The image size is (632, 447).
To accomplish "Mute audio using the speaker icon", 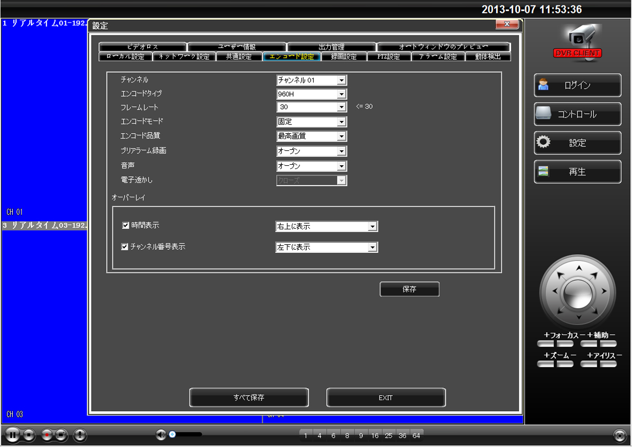I will point(161,435).
